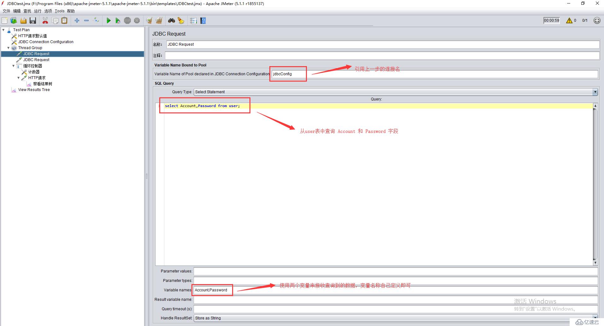This screenshot has width=604, height=326.
Task: Copy the selected element
Action: pyautogui.click(x=55, y=20)
